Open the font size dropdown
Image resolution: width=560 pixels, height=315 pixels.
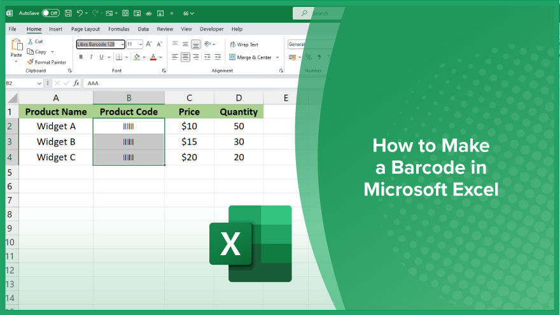[x=141, y=45]
